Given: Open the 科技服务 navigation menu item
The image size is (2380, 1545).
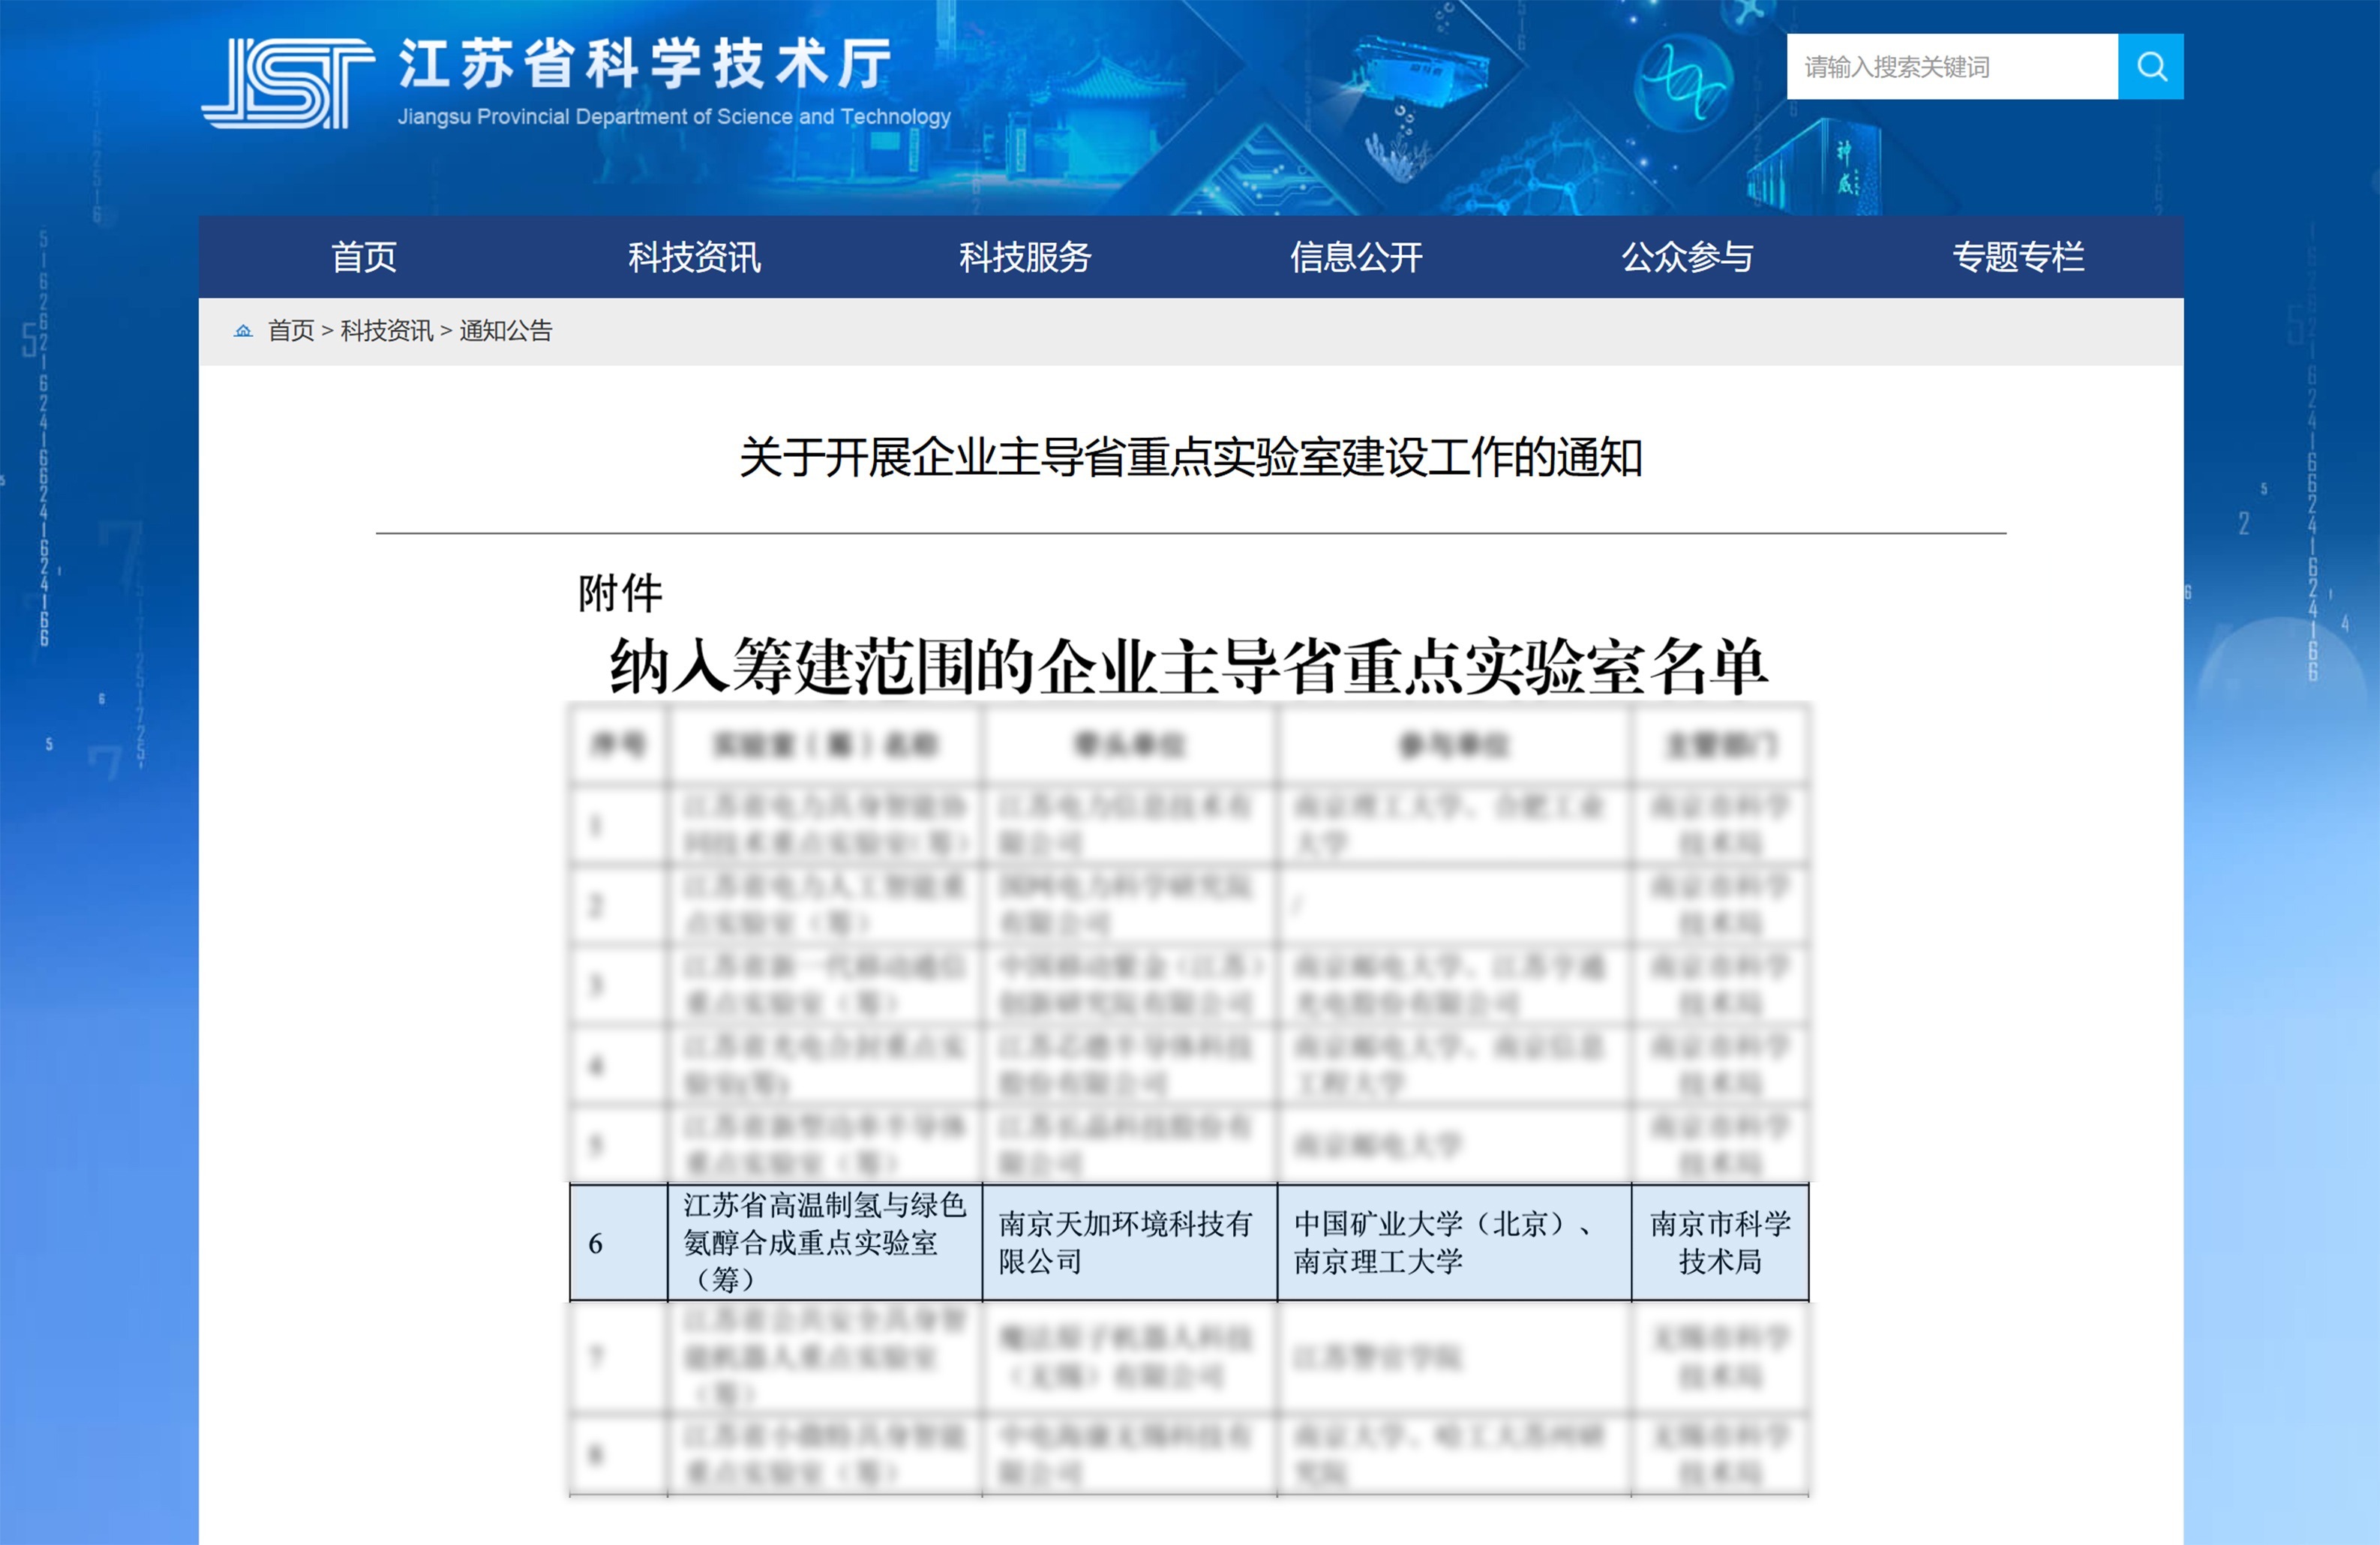Looking at the screenshot, I should [x=1025, y=257].
